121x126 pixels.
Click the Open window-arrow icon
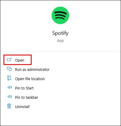tap(9, 60)
